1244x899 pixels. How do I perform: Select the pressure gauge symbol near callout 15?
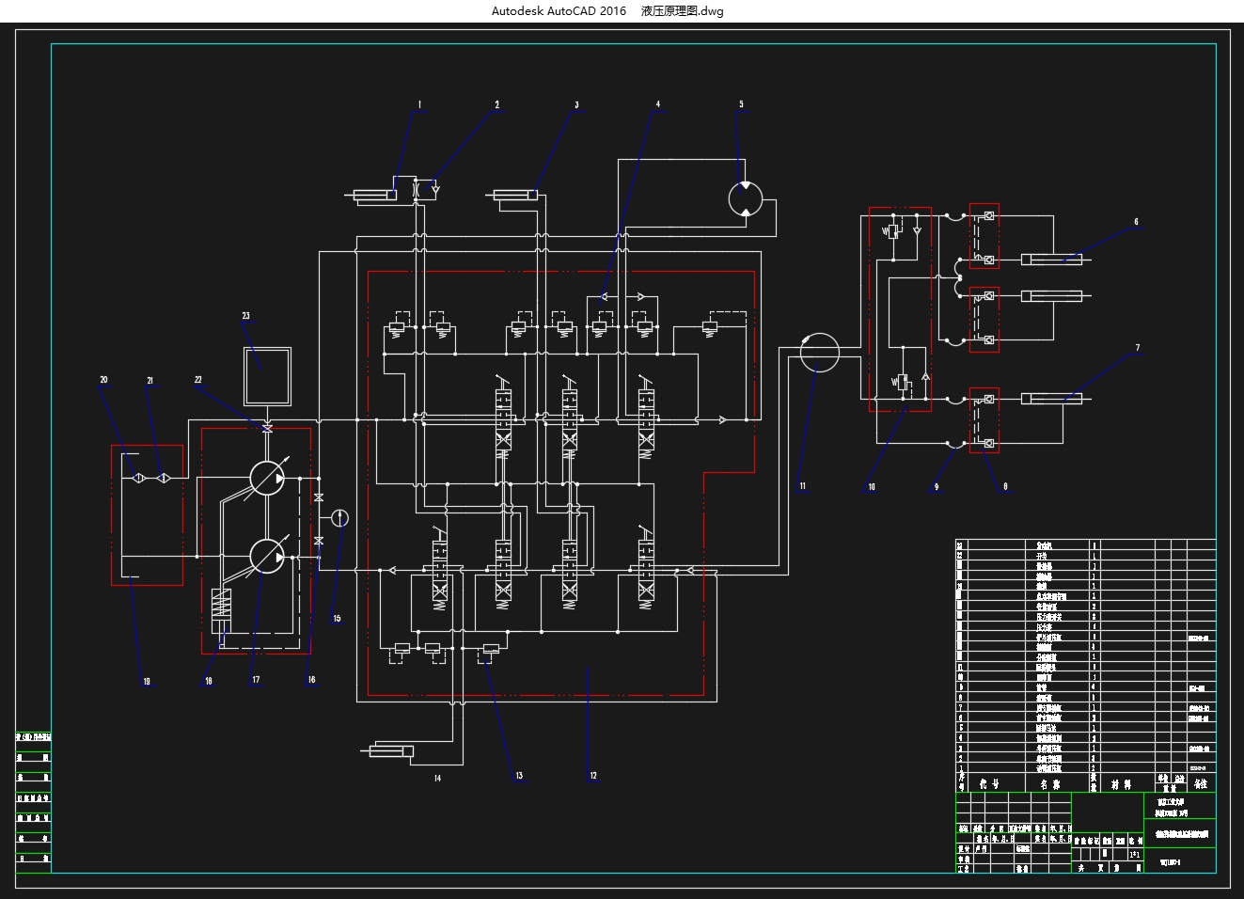tap(340, 517)
